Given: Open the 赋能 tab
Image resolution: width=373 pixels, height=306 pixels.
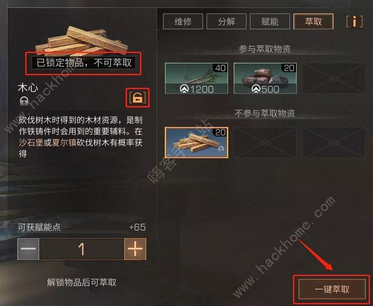Looking at the screenshot, I should (x=270, y=21).
